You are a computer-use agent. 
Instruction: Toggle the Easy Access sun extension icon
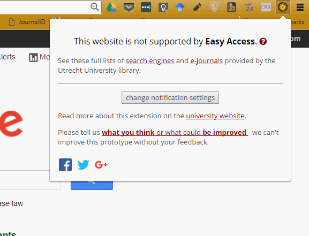pyautogui.click(x=283, y=7)
